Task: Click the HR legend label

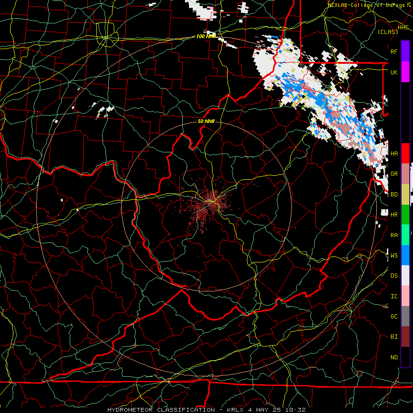Action: [x=394, y=215]
